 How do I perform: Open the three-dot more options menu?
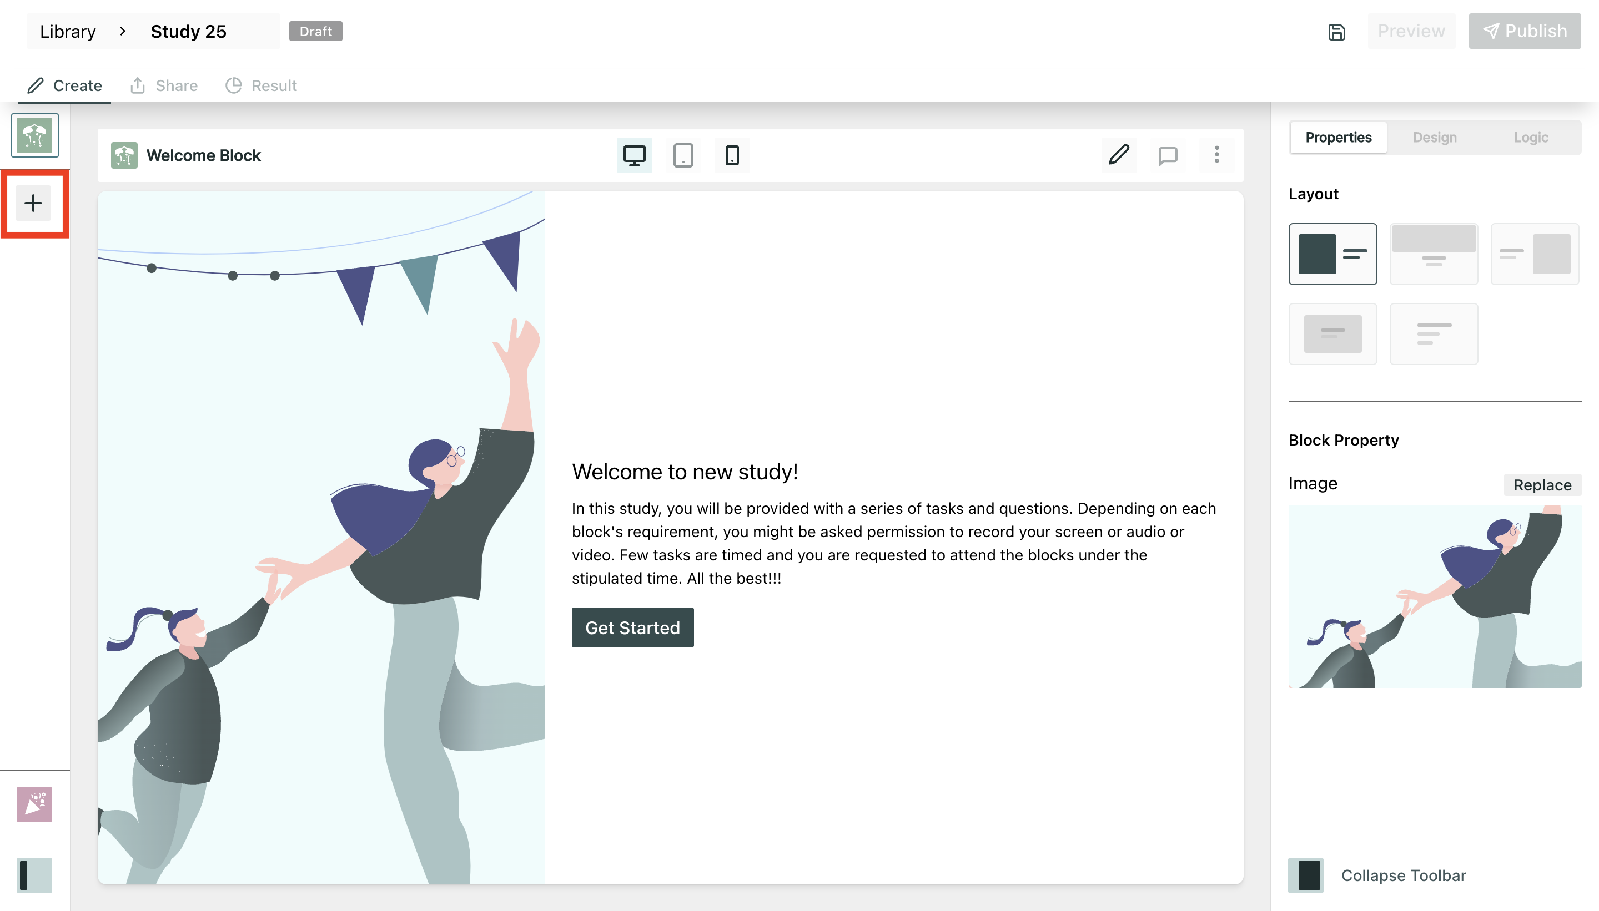(x=1216, y=155)
